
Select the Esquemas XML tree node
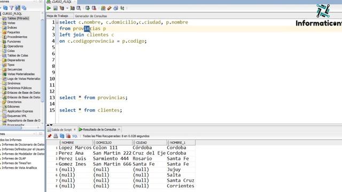(x=17, y=116)
